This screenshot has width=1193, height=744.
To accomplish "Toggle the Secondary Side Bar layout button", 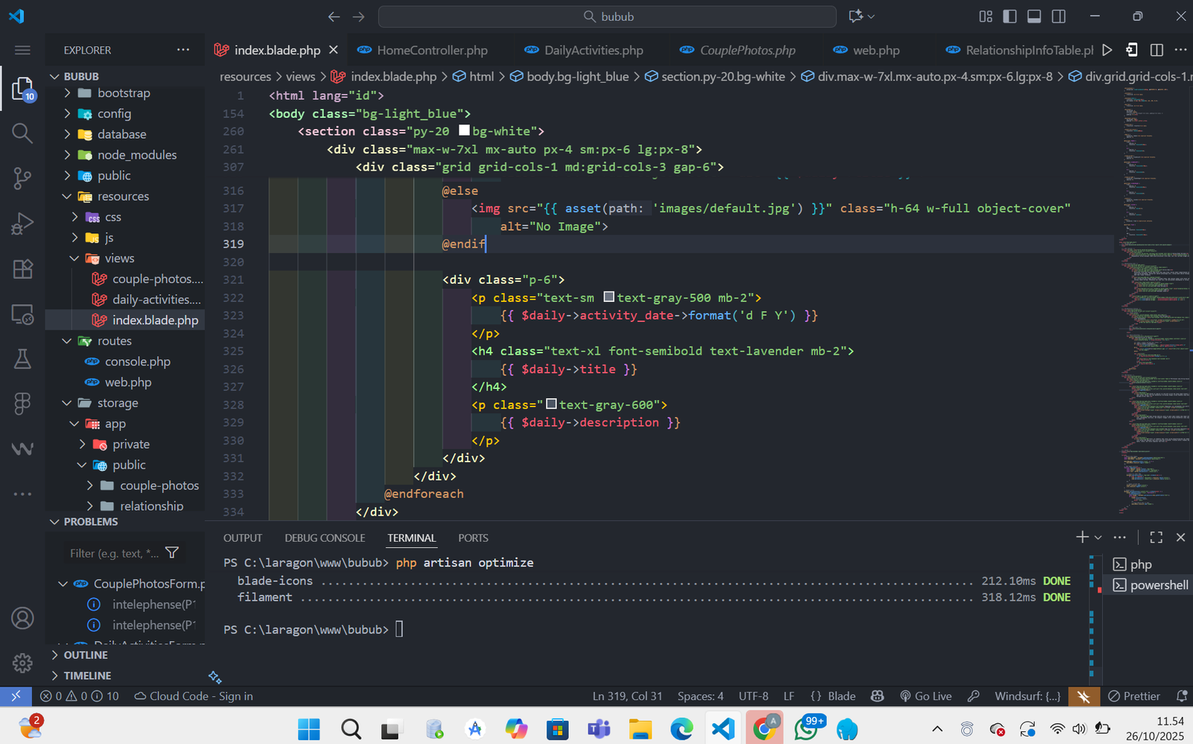I will (1059, 16).
